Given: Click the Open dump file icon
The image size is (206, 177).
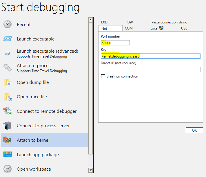Looking at the screenshot, I should click(8, 82).
